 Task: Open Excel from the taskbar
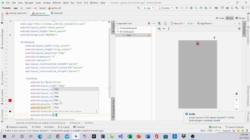[x=130, y=136]
